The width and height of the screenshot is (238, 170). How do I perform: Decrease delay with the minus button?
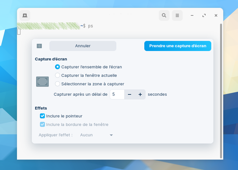[130, 94]
